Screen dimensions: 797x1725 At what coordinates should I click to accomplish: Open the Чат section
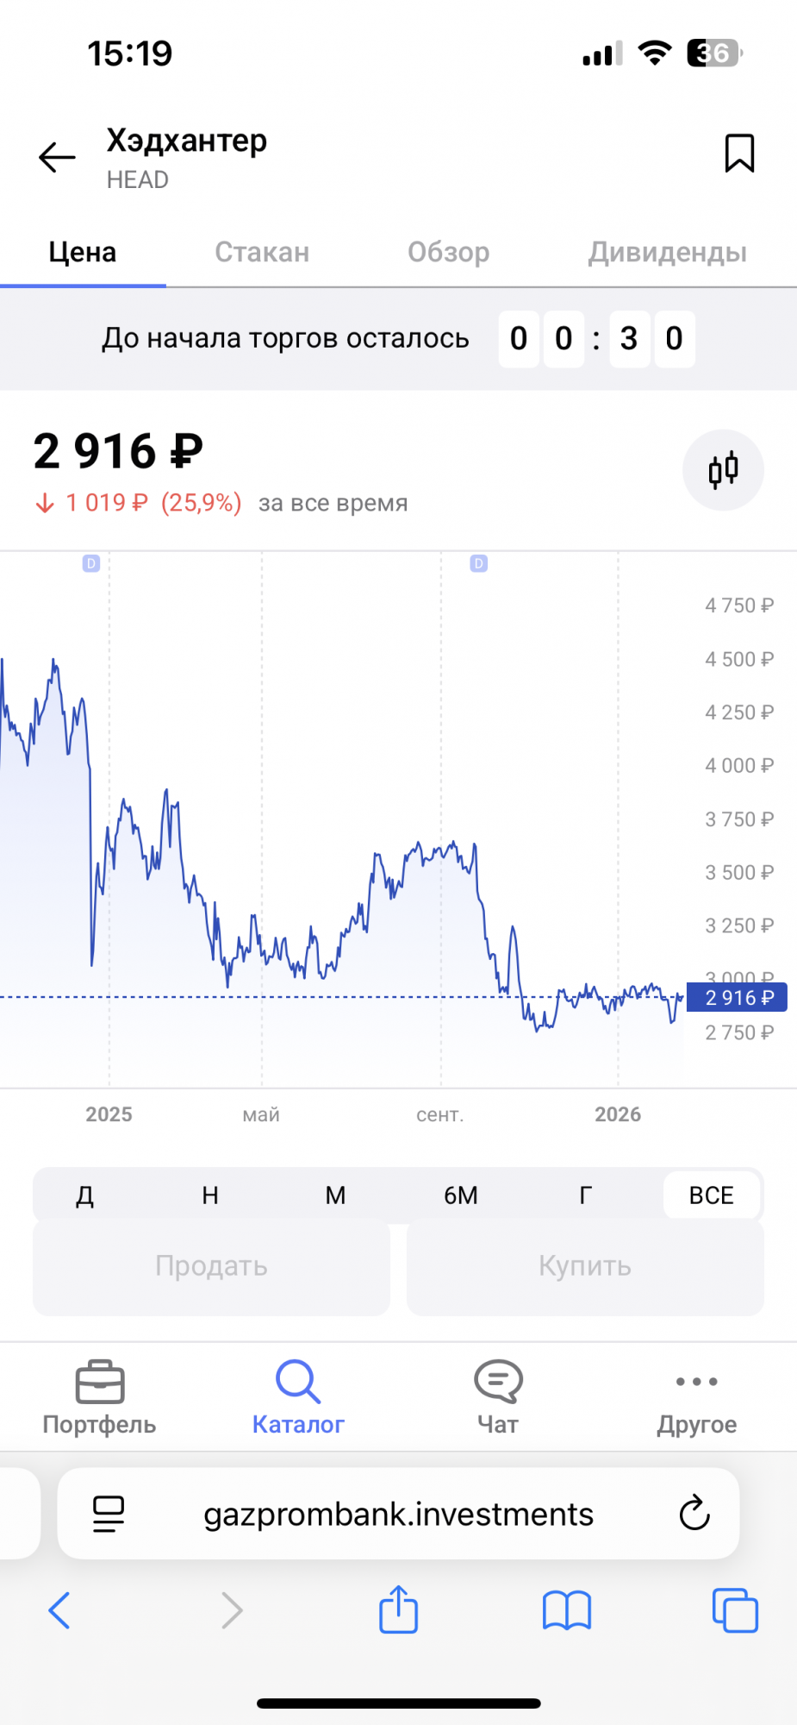pos(498,1397)
